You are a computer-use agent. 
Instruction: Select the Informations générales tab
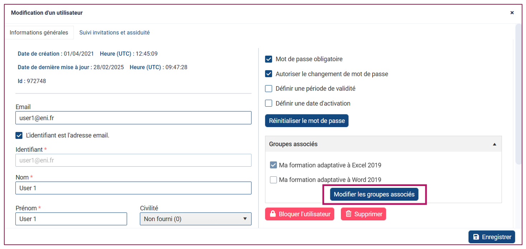[x=39, y=33]
